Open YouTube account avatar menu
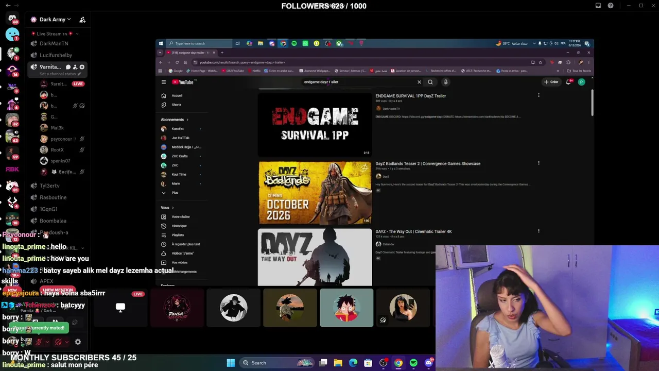This screenshot has width=659, height=371. click(x=581, y=82)
